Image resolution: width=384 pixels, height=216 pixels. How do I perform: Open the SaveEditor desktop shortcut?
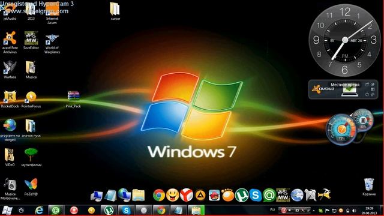pyautogui.click(x=31, y=41)
